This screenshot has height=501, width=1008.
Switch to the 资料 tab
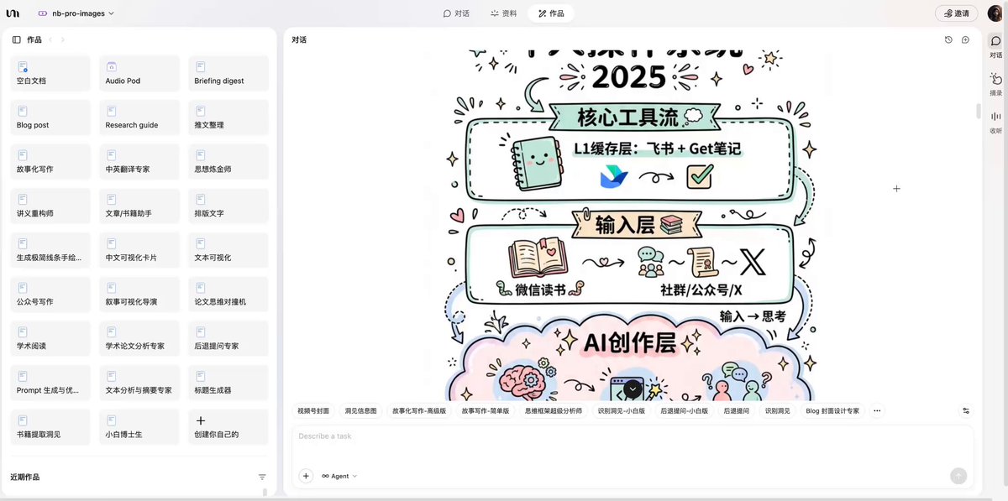[x=502, y=13]
